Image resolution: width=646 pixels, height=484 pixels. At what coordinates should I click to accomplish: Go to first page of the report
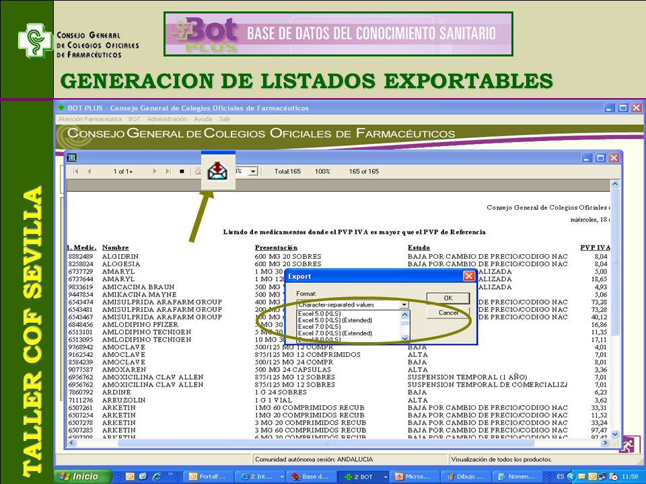pos(76,171)
